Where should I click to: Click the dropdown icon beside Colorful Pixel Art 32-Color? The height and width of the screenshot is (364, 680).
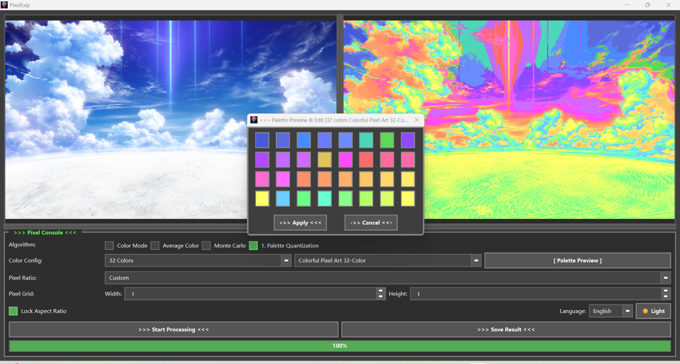click(476, 260)
